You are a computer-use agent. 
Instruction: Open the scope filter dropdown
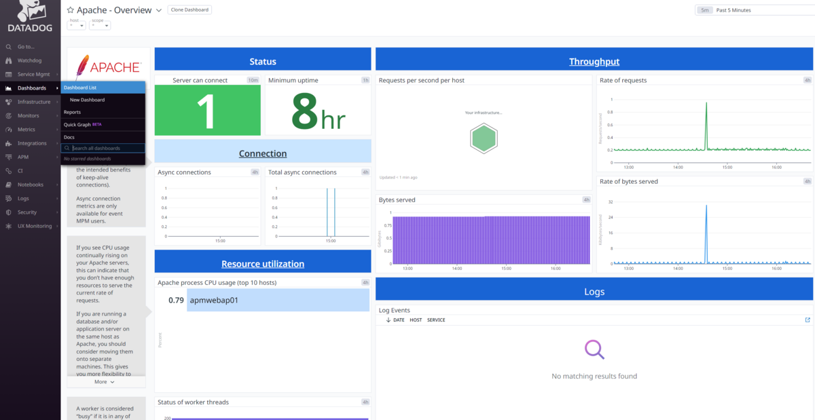tap(99, 24)
